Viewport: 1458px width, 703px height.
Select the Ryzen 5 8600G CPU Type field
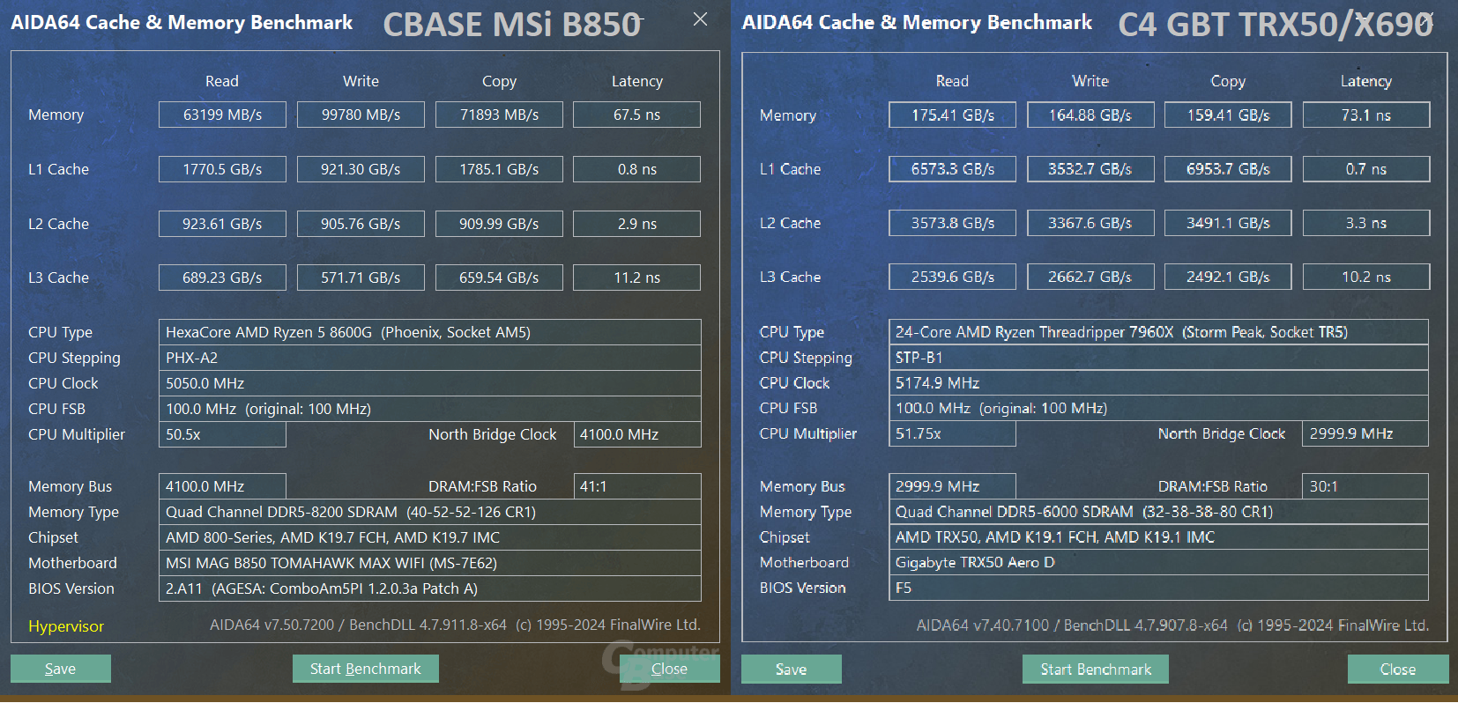pyautogui.click(x=430, y=332)
